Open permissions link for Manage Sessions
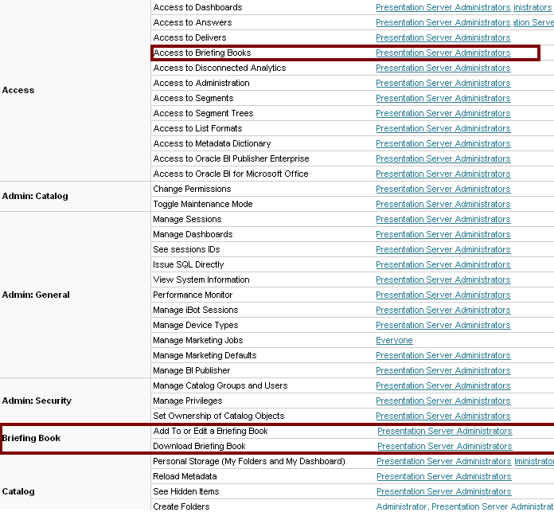554x516 pixels. [x=443, y=220]
